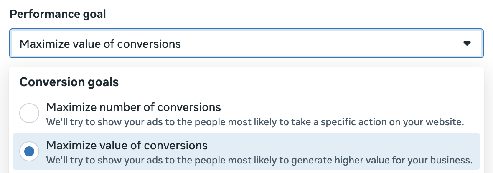The image size is (493, 173).
Task: Choose the "Maximize value of conversions" list option title
Action: point(127,146)
